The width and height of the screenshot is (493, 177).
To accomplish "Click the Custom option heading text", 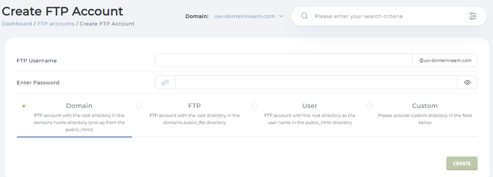I will (425, 106).
